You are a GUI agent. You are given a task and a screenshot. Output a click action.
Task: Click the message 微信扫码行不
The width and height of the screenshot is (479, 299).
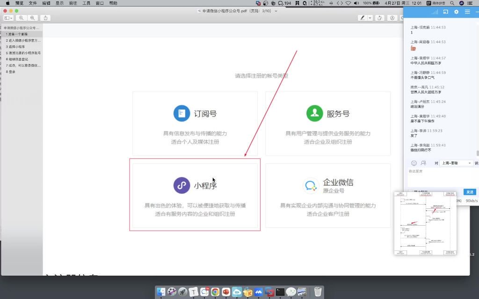coord(421,150)
